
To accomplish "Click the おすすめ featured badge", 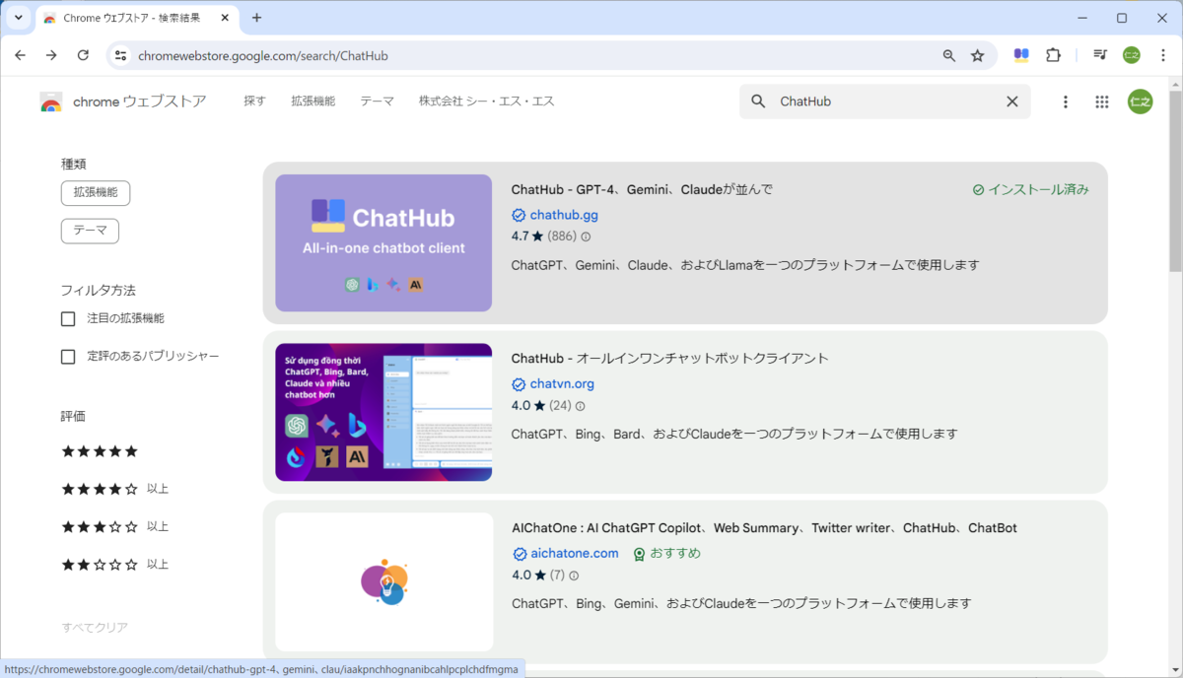I will tap(667, 554).
